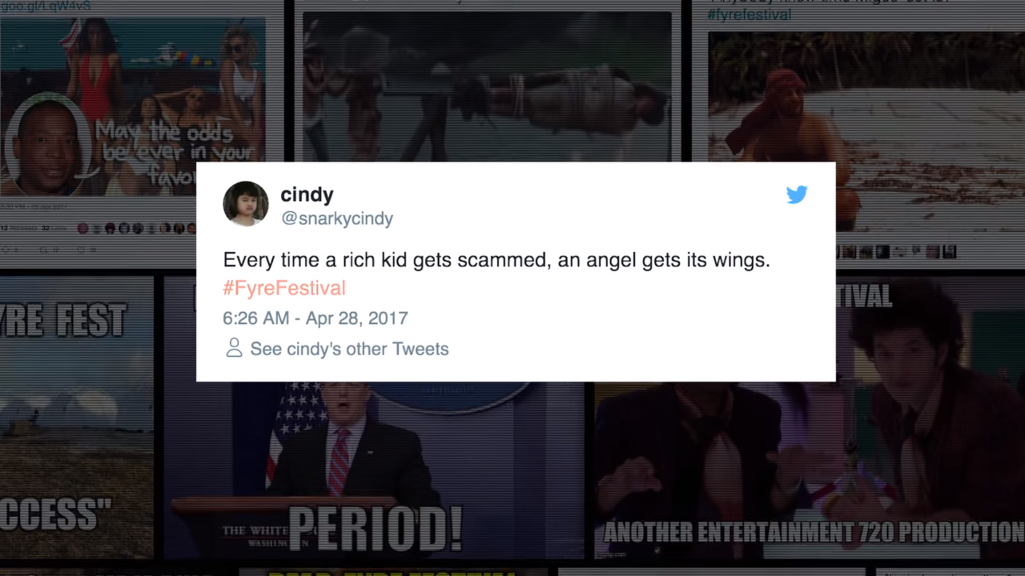Open the FEST beach meme thumbnail
Image resolution: width=1025 pixels, height=576 pixels.
point(77,417)
